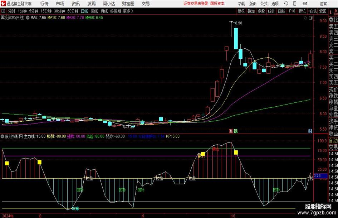The width and height of the screenshot is (338, 218).
Task: Click the 财 marker at chart bottom right
Action: tap(310, 131)
